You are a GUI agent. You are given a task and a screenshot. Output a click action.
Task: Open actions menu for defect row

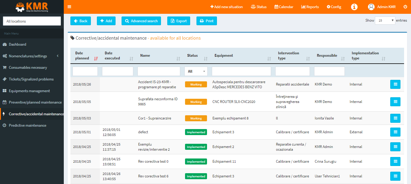395,132
